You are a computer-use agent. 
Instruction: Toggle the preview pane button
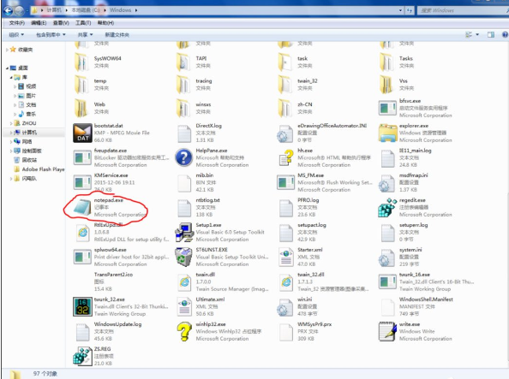[490, 35]
